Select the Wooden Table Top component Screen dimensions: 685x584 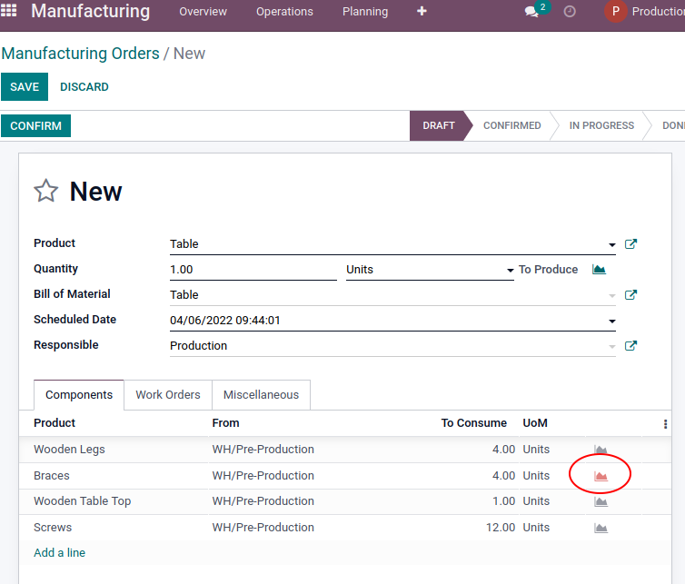pos(82,501)
